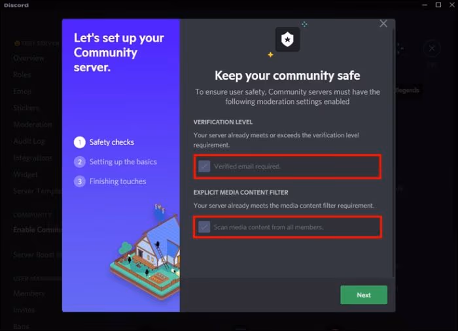Click the Next button

pyautogui.click(x=364, y=295)
